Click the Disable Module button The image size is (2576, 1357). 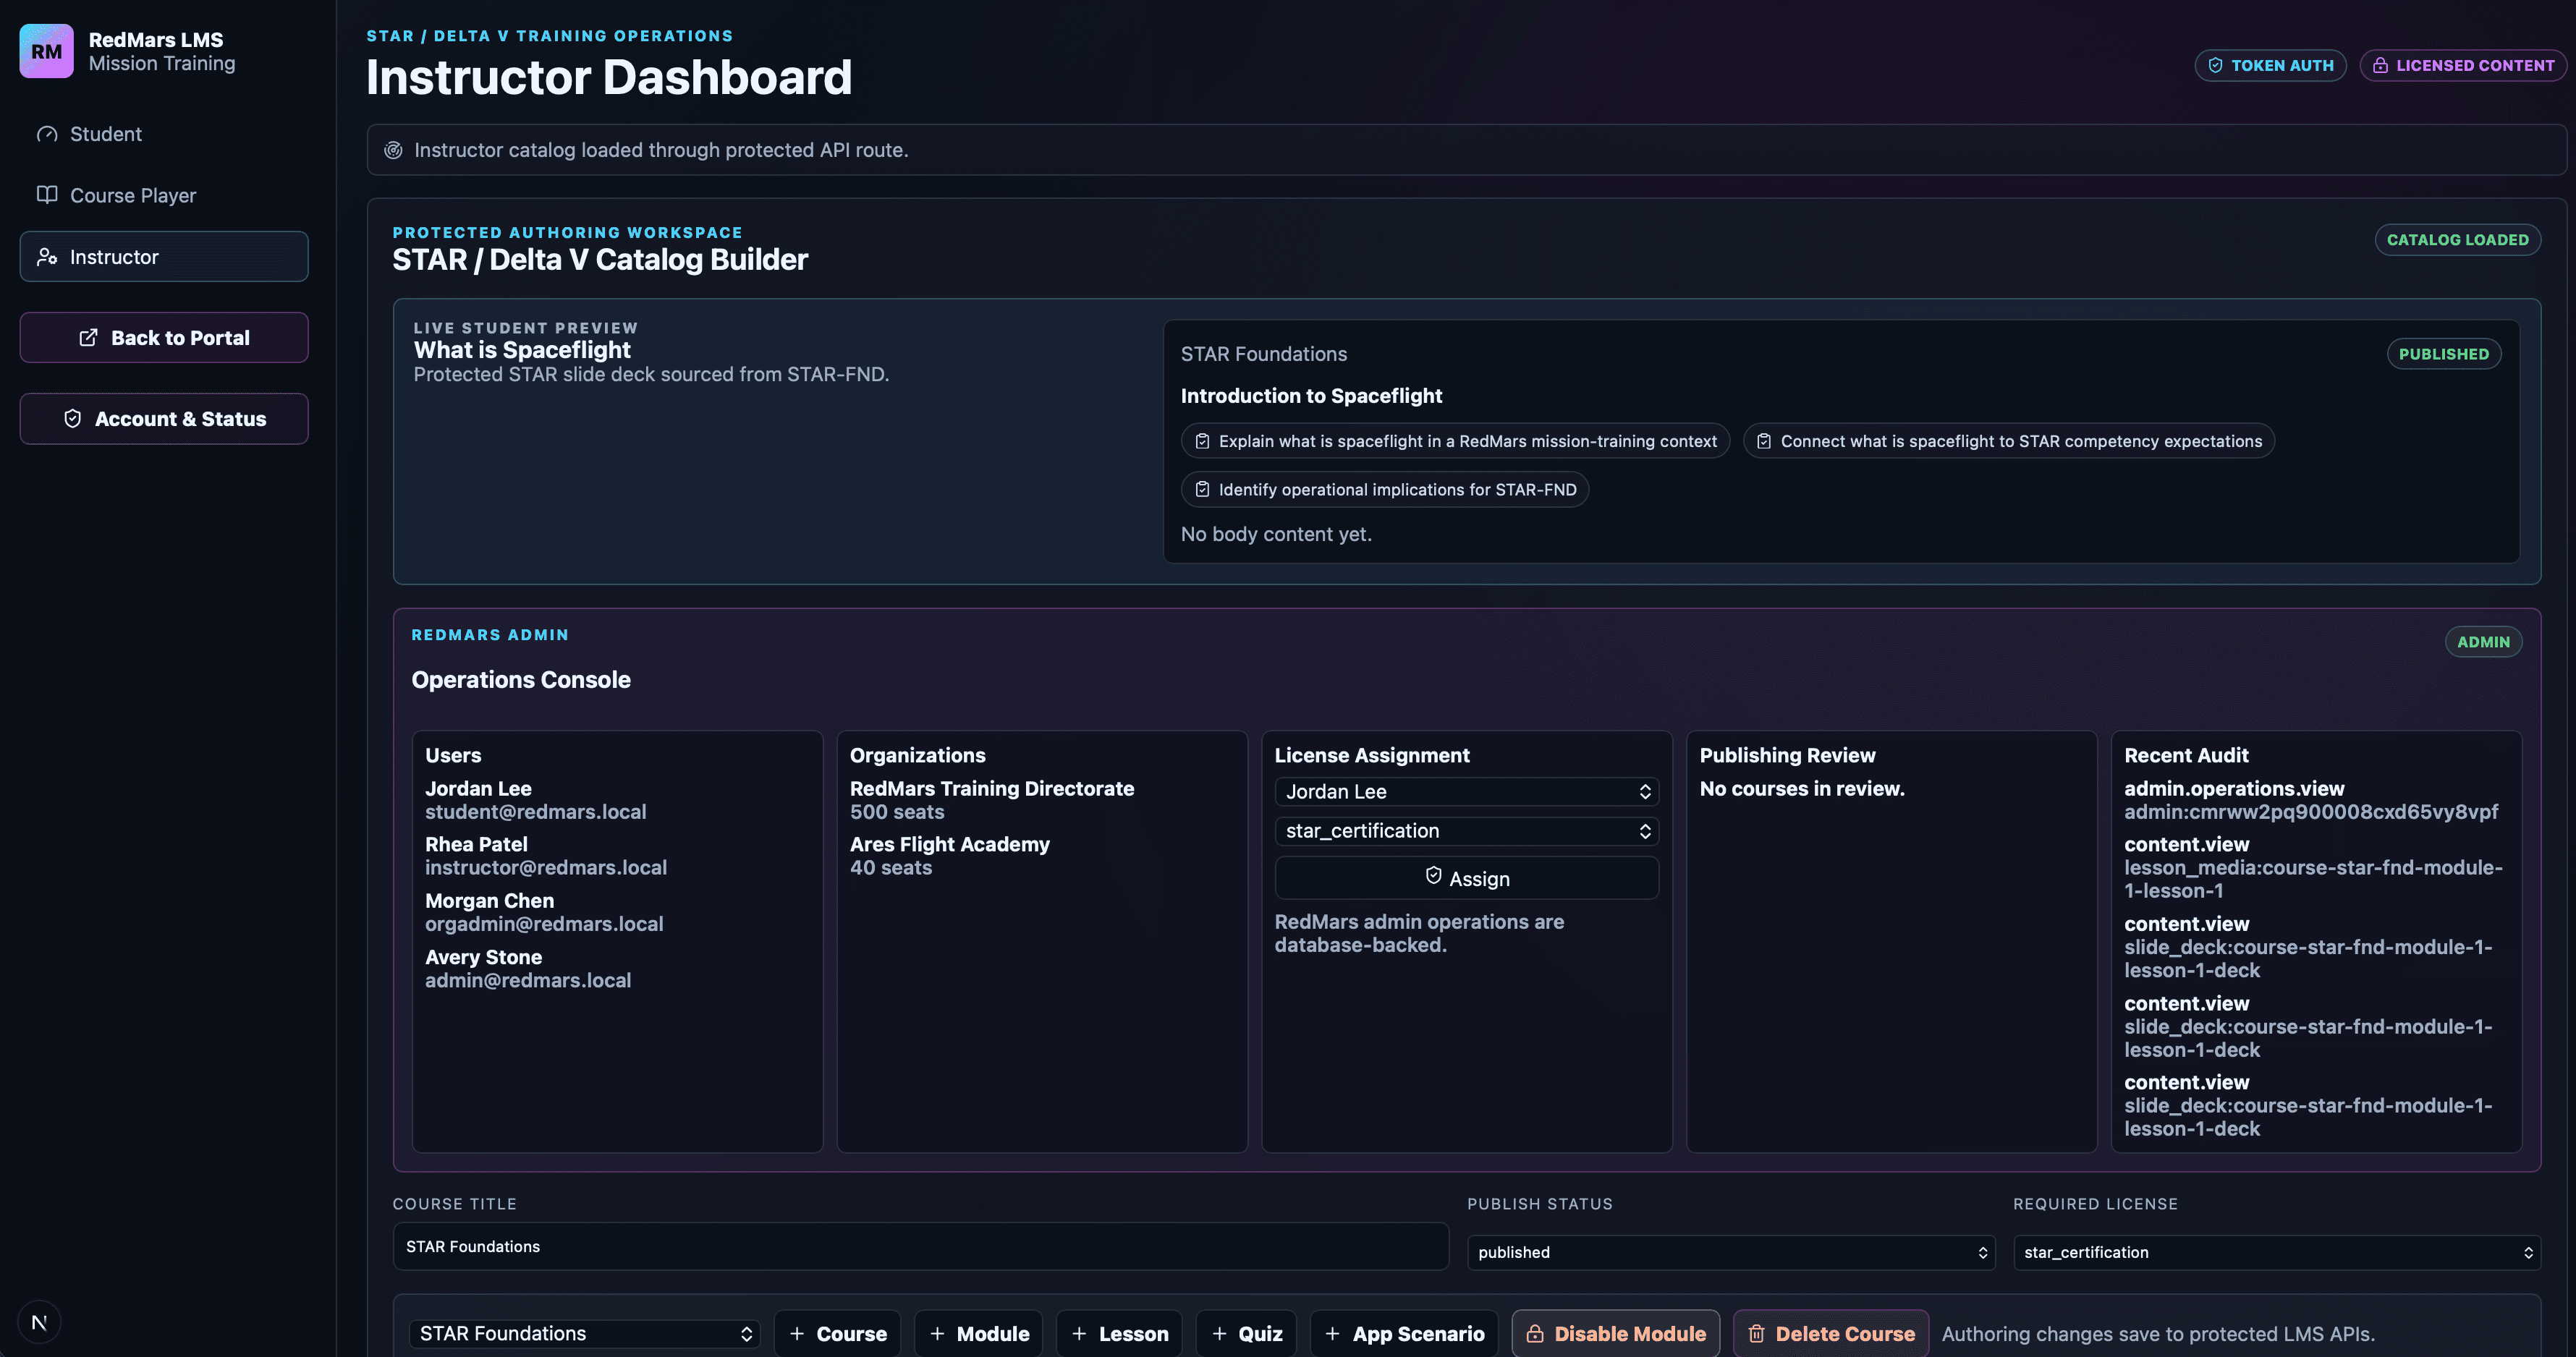pyautogui.click(x=1616, y=1334)
